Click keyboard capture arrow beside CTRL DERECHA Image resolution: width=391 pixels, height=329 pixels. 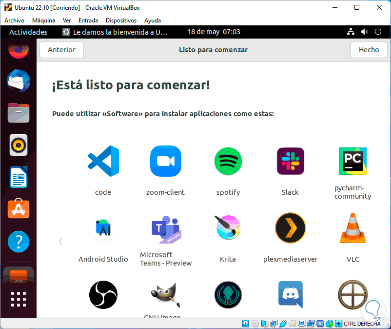tap(338, 324)
